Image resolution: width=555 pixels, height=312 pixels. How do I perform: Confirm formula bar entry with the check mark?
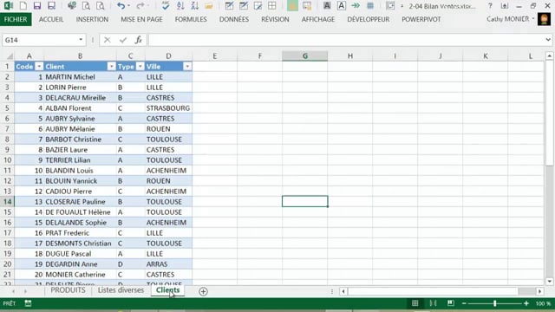[123, 40]
